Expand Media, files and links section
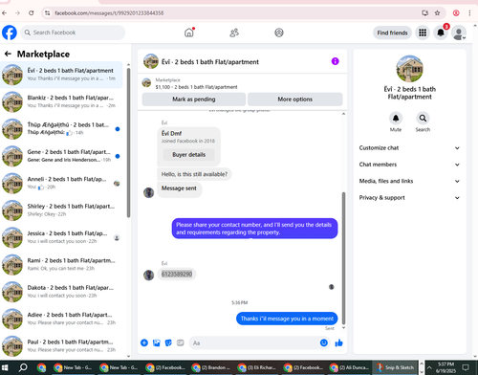Image resolution: width=478 pixels, height=375 pixels. [x=409, y=181]
